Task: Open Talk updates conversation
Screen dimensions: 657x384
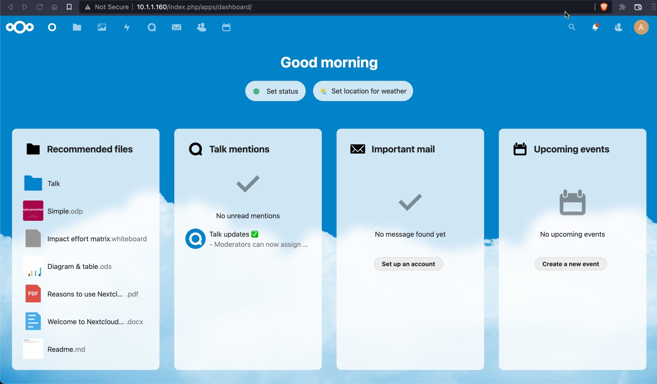Action: point(248,239)
